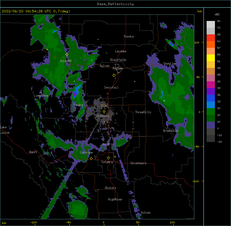The width and height of the screenshot is (231, 226).
Task: Click the yellow 54 dBZ legend swatch
Action: [x=211, y=58]
